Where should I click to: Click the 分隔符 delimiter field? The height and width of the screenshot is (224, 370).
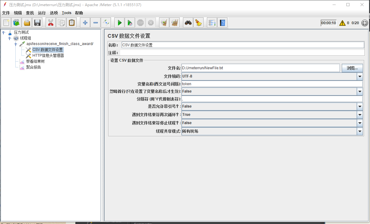point(272,99)
